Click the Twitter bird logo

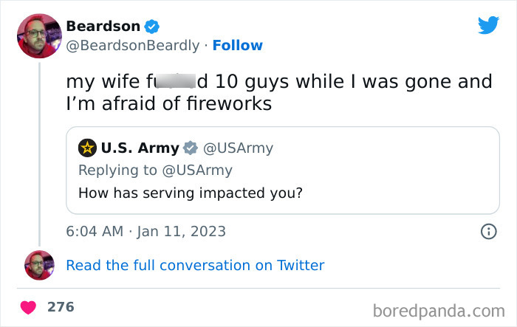(488, 26)
